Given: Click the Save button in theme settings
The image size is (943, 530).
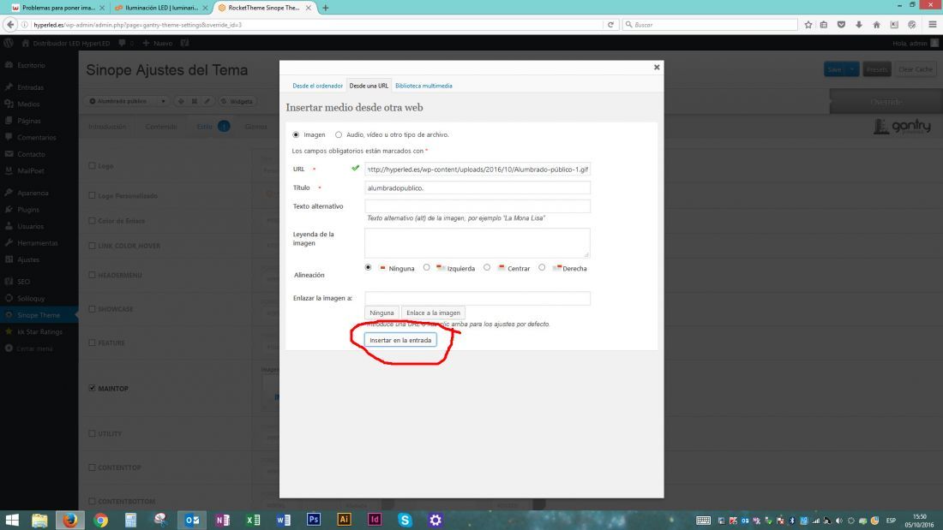Looking at the screenshot, I should [x=835, y=69].
